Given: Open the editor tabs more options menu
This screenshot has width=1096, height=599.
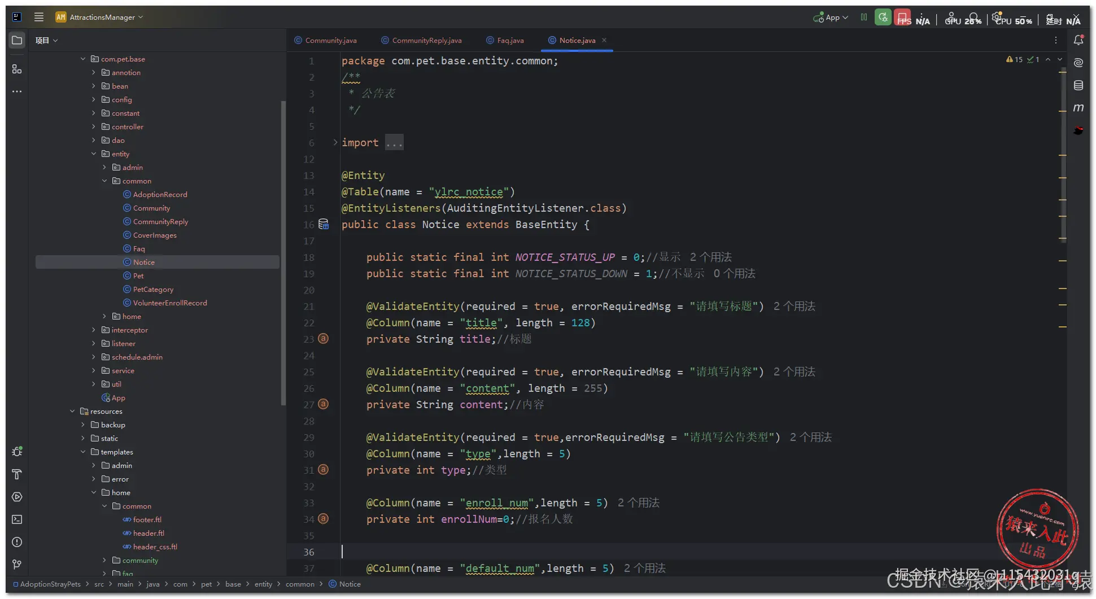Looking at the screenshot, I should point(1056,40).
